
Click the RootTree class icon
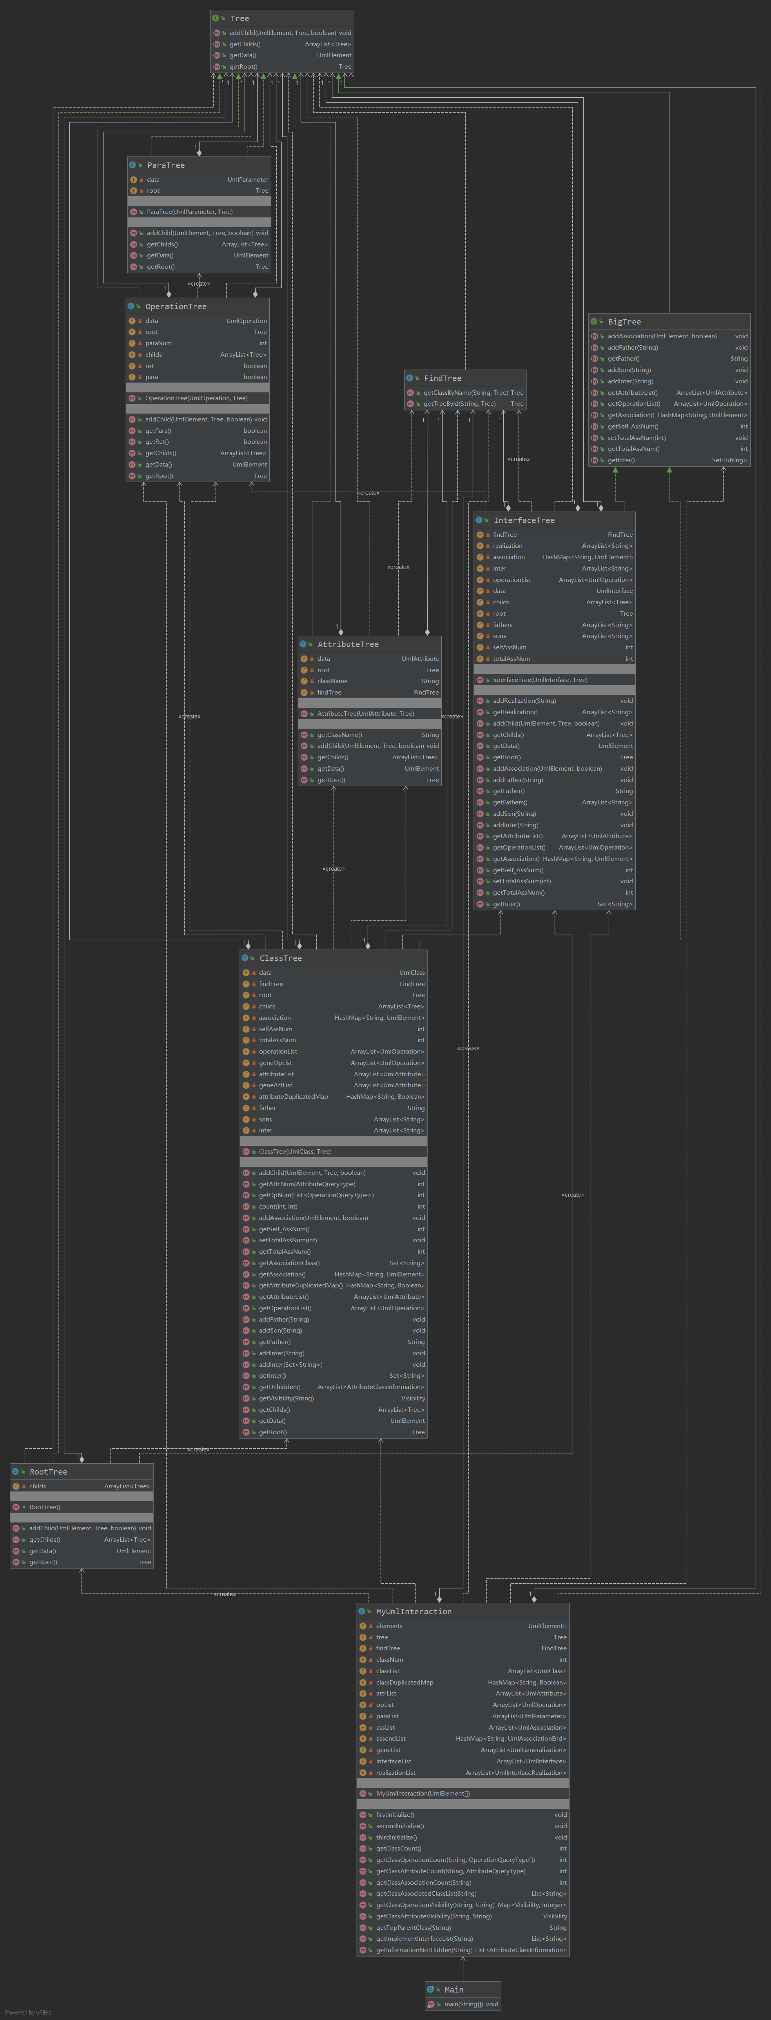[16, 1472]
